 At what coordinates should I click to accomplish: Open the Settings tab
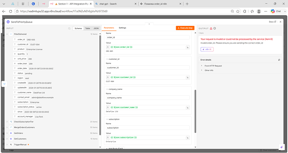pos(122,28)
